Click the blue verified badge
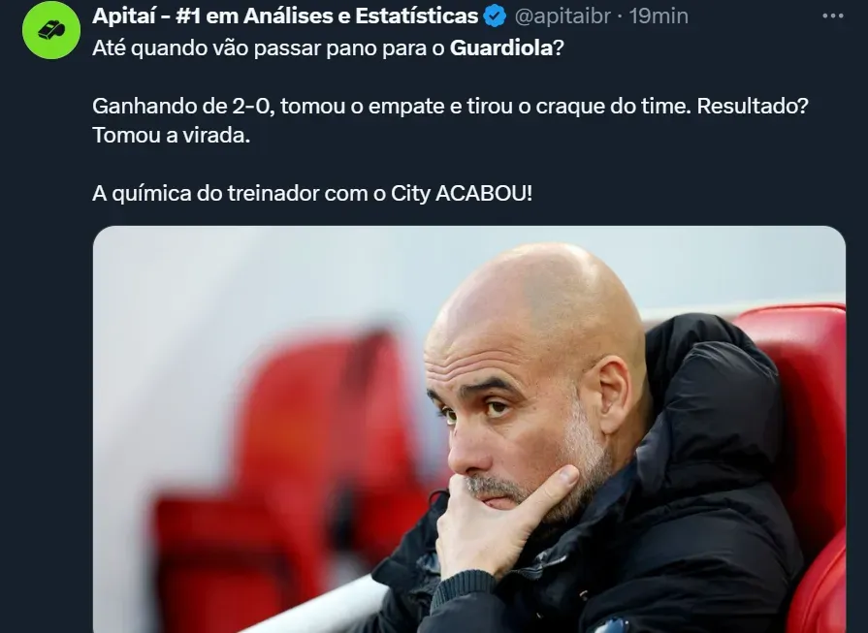This screenshot has height=633, width=868. pos(495,16)
